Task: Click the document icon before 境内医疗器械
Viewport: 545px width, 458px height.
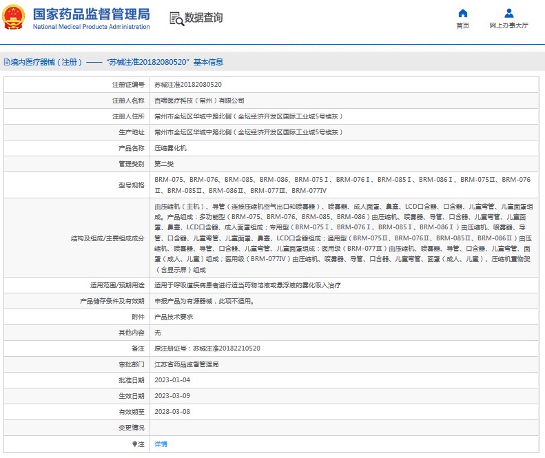Action: pos(7,62)
